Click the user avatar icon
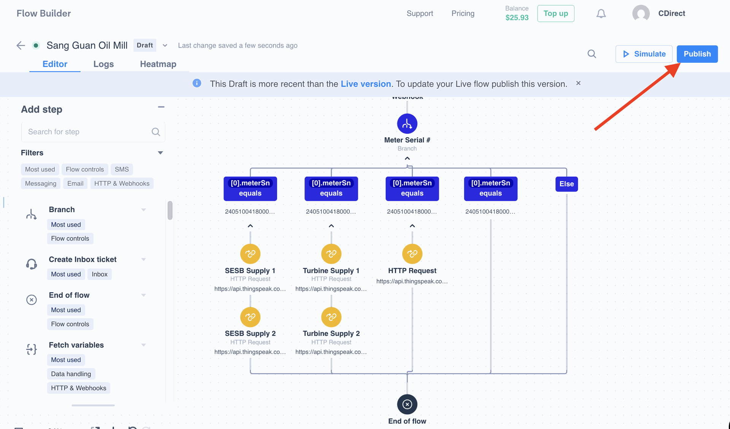Screen dimensions: 730x429 tap(641, 14)
